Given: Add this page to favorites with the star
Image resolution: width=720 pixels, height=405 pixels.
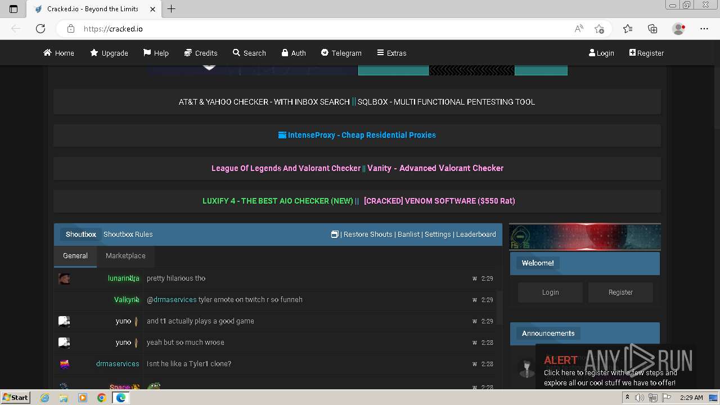Looking at the screenshot, I should pyautogui.click(x=599, y=29).
